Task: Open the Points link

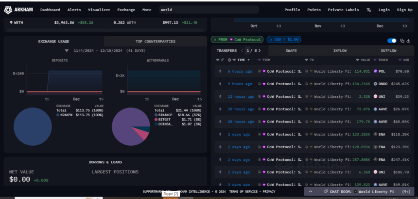Action: point(314,10)
